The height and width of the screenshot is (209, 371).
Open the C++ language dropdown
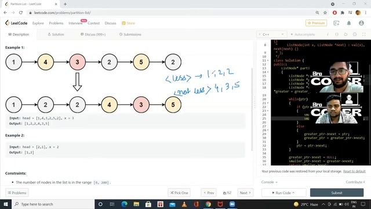[x=271, y=34]
